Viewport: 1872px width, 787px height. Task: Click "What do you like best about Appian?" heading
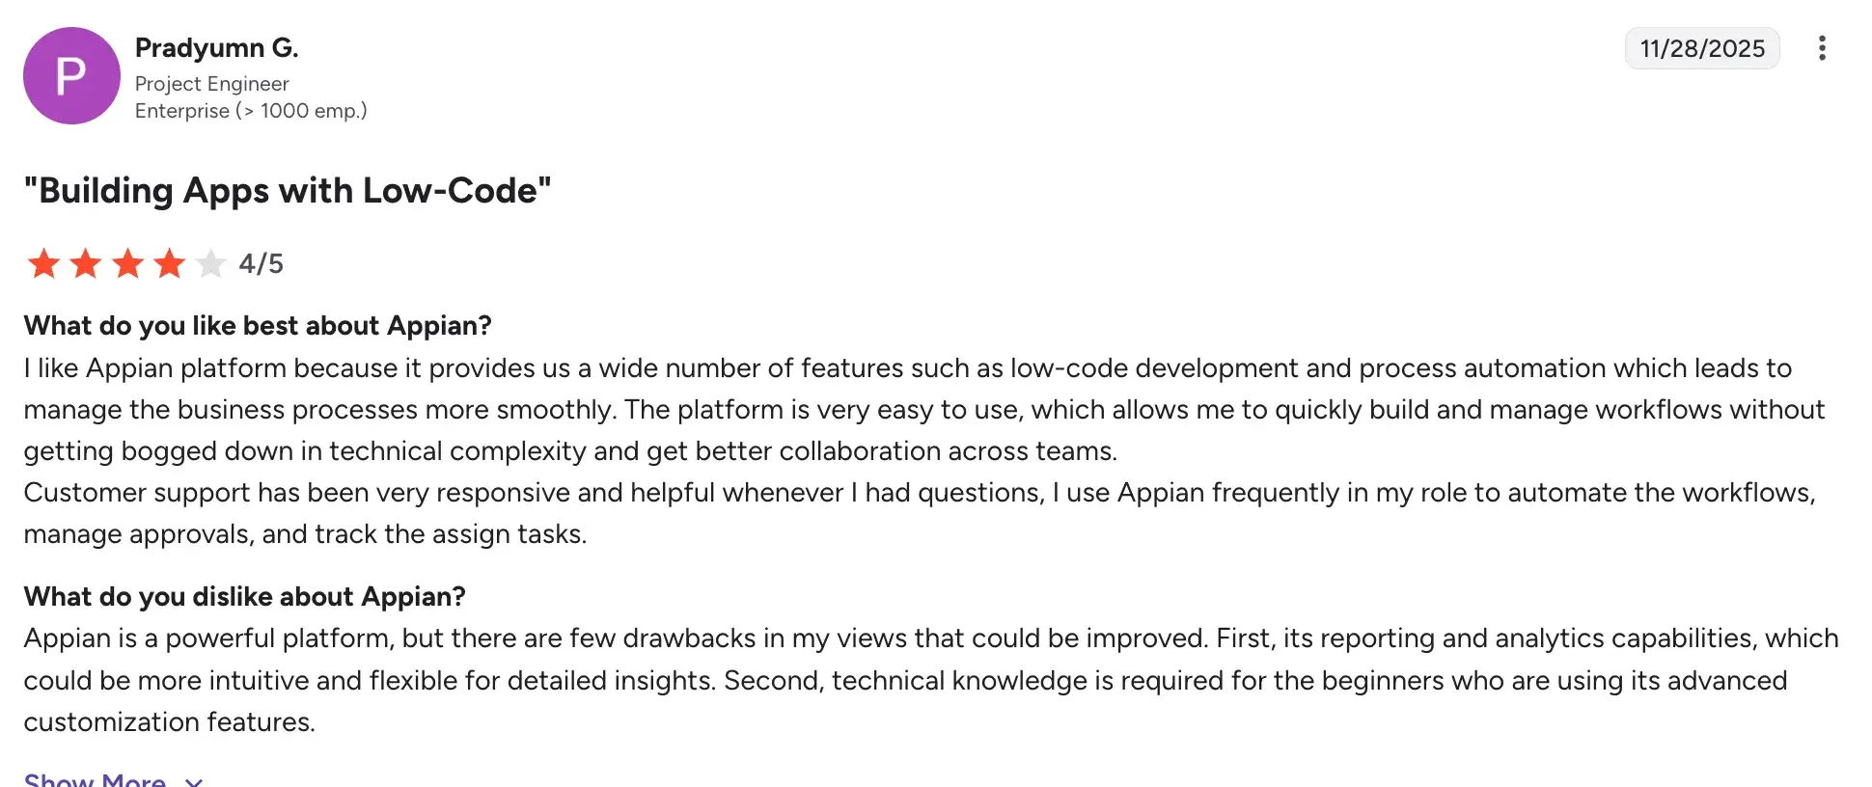[258, 325]
